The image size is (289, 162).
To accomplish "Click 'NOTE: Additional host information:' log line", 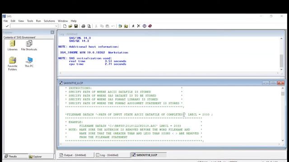I will 89,47.
